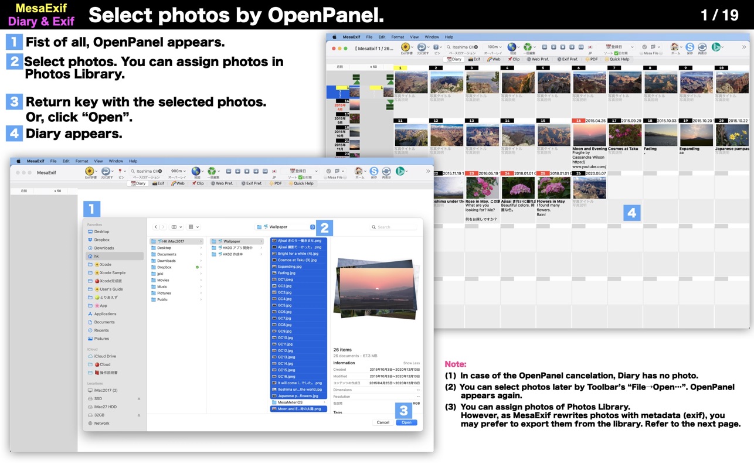The height and width of the screenshot is (471, 754).
Task: Click Cancel in the file dialog
Action: pos(383,422)
